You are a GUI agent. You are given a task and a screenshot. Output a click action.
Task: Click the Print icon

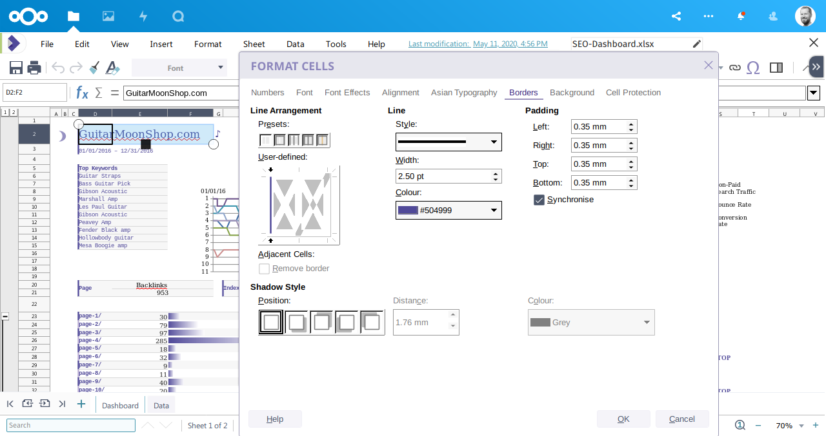click(x=34, y=68)
